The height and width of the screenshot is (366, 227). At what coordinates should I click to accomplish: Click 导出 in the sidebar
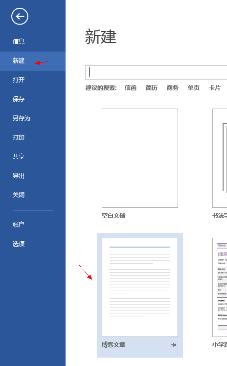tap(19, 175)
